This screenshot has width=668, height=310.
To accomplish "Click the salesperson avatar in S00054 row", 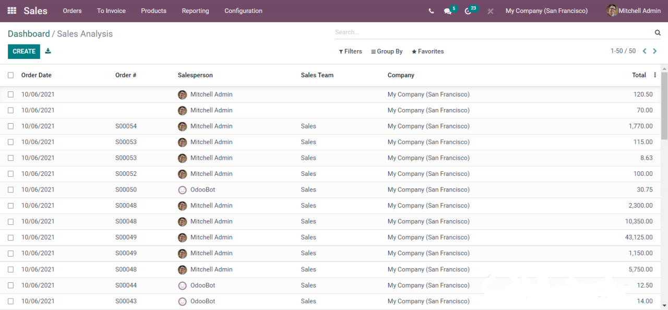I will click(182, 126).
